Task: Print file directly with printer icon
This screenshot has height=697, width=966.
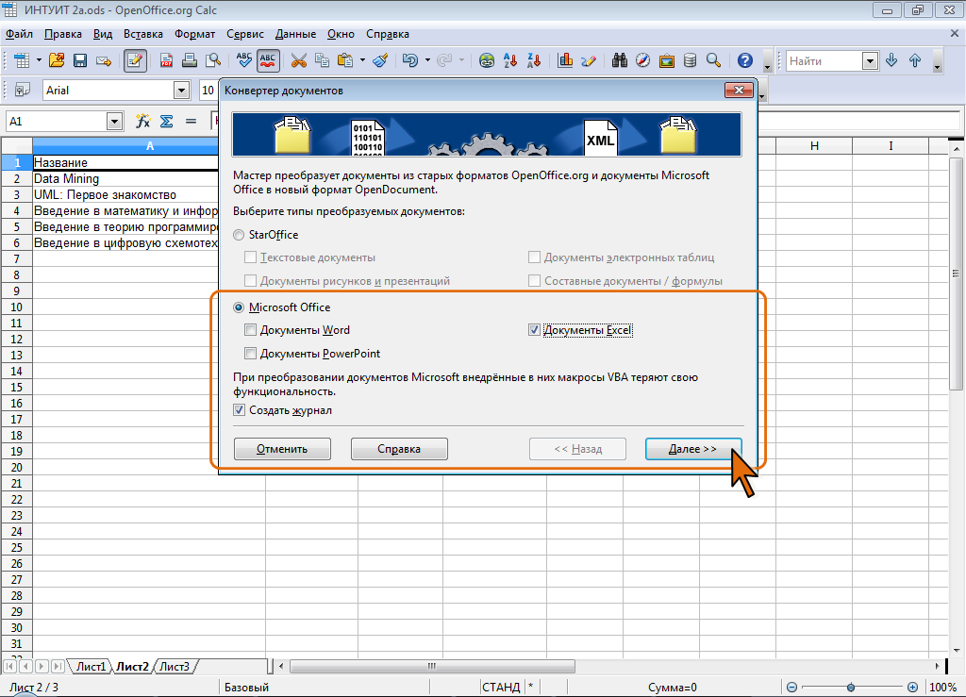Action: (190, 60)
